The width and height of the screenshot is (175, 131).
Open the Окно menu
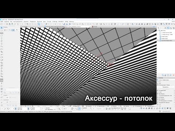(x=44, y=21)
